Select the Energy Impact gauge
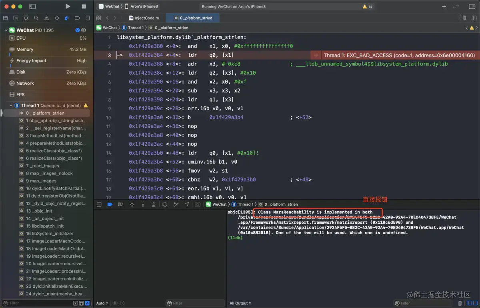The width and height of the screenshot is (480, 308). pyautogui.click(x=48, y=61)
